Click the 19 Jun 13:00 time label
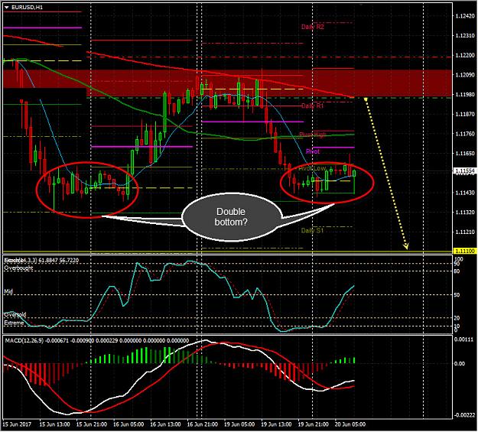This screenshot has height=432, width=478. click(x=276, y=424)
